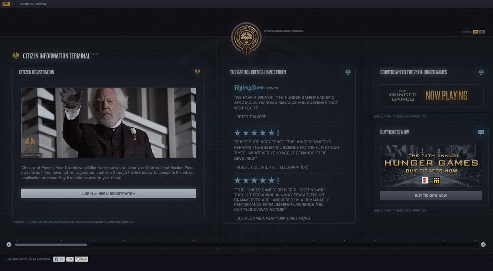The image size is (493, 271).
Task: Turn sound ON
Action: (475, 32)
